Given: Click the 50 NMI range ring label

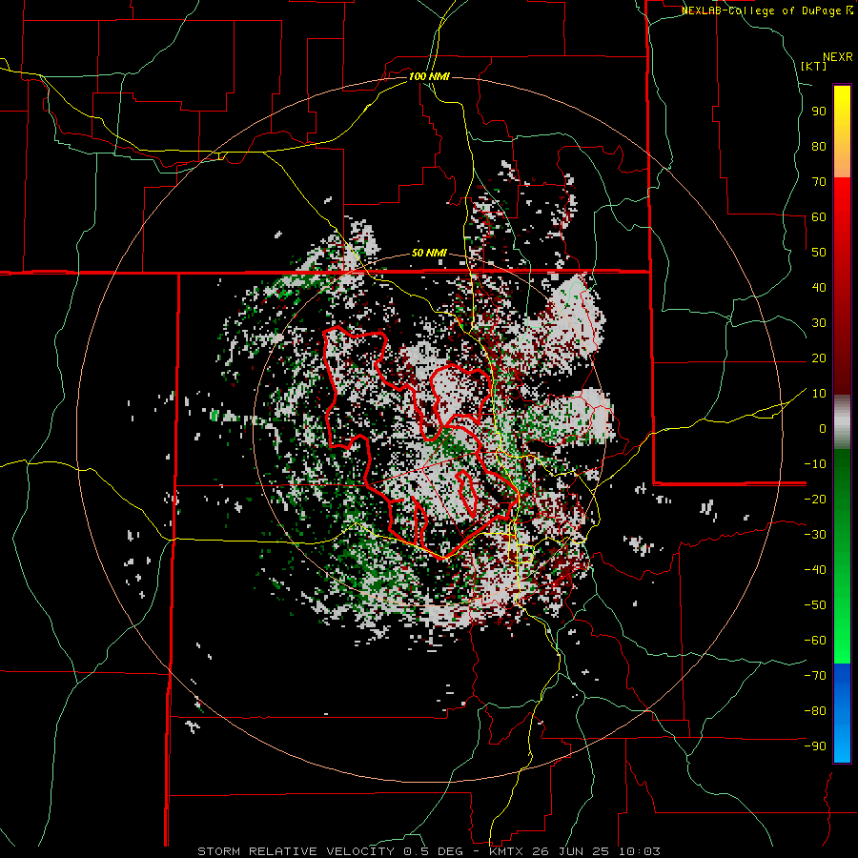Looking at the screenshot, I should 429,253.
